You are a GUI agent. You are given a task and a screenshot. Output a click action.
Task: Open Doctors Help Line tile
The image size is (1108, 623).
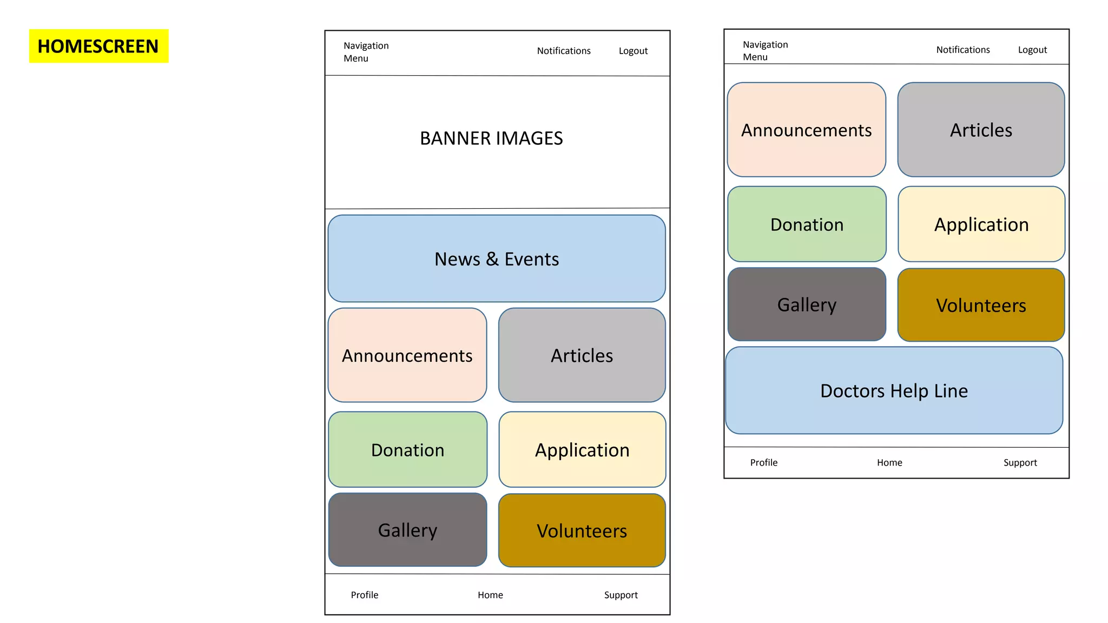(894, 390)
